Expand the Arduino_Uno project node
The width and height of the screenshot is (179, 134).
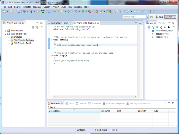6,31
